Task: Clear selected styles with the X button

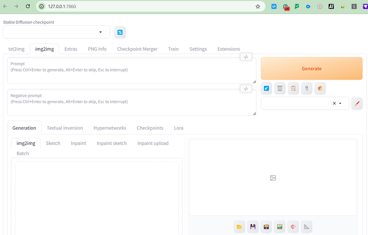Action: pos(335,104)
